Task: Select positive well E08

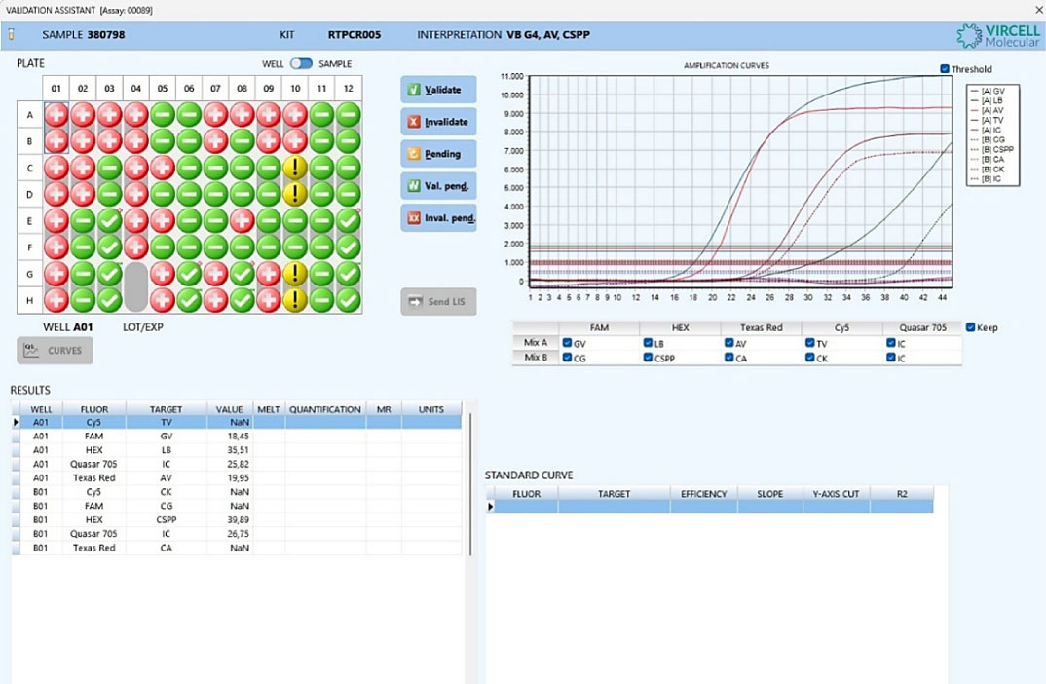Action: coord(243,221)
